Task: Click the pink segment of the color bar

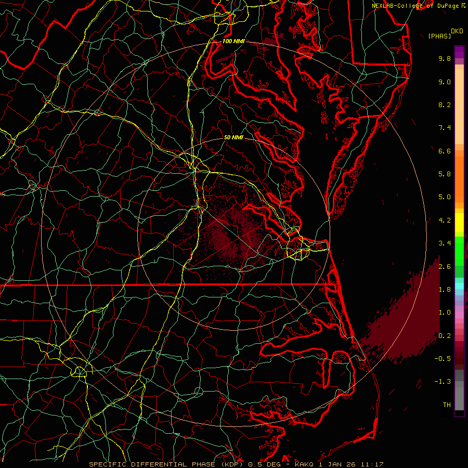Action: coord(459,315)
